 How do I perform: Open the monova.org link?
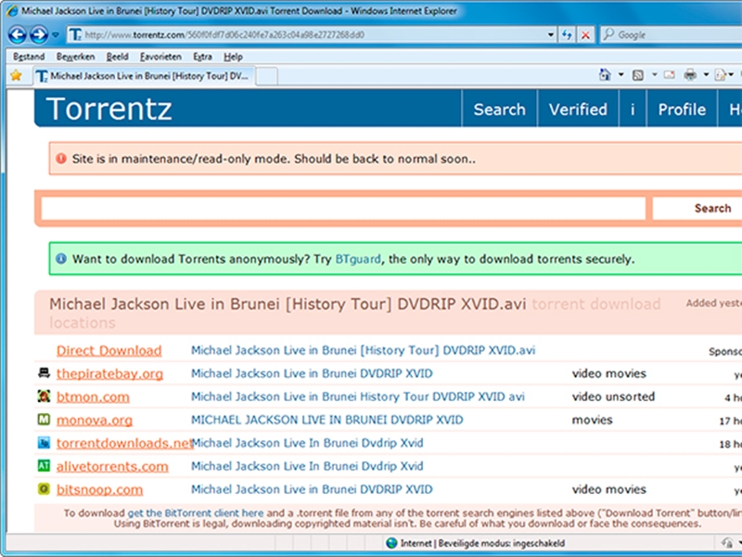95,421
